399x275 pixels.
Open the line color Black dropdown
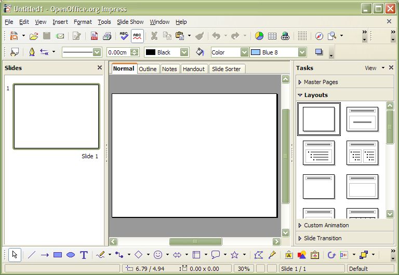[184, 52]
